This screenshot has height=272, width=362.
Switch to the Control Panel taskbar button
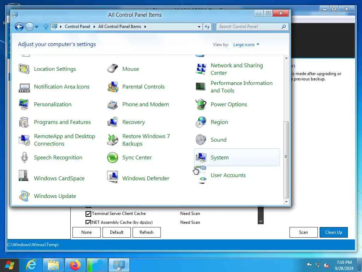click(x=119, y=265)
